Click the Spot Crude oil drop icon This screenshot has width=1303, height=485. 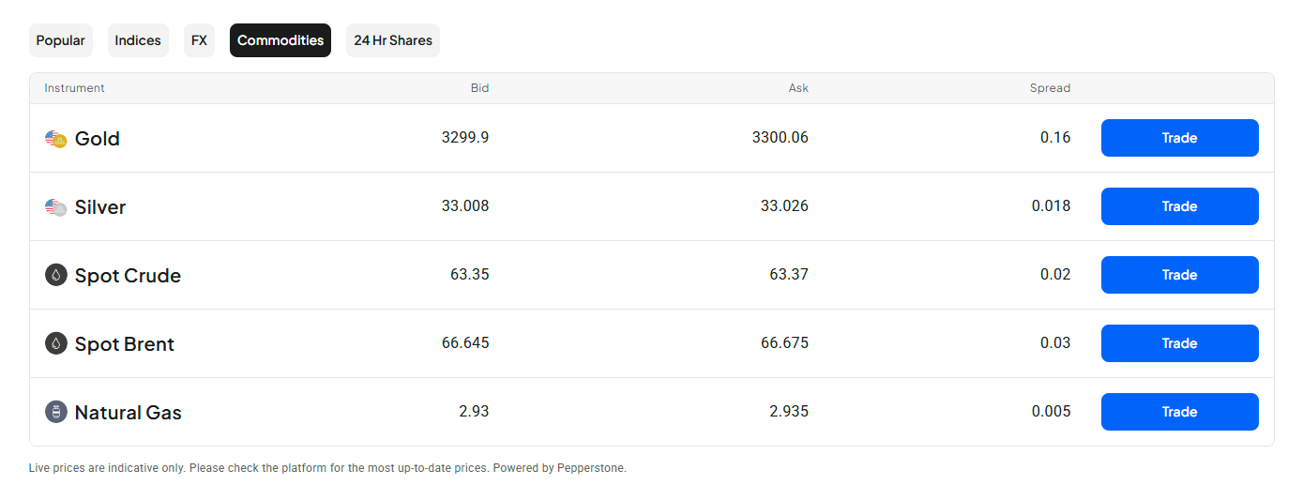tap(56, 275)
